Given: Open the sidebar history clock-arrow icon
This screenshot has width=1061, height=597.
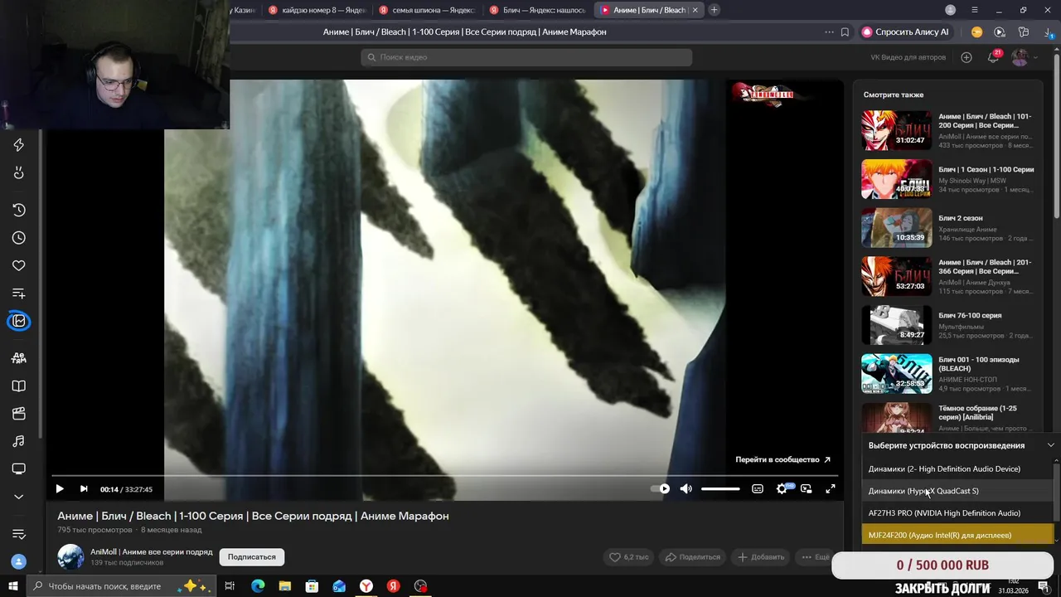Looking at the screenshot, I should pyautogui.click(x=19, y=210).
